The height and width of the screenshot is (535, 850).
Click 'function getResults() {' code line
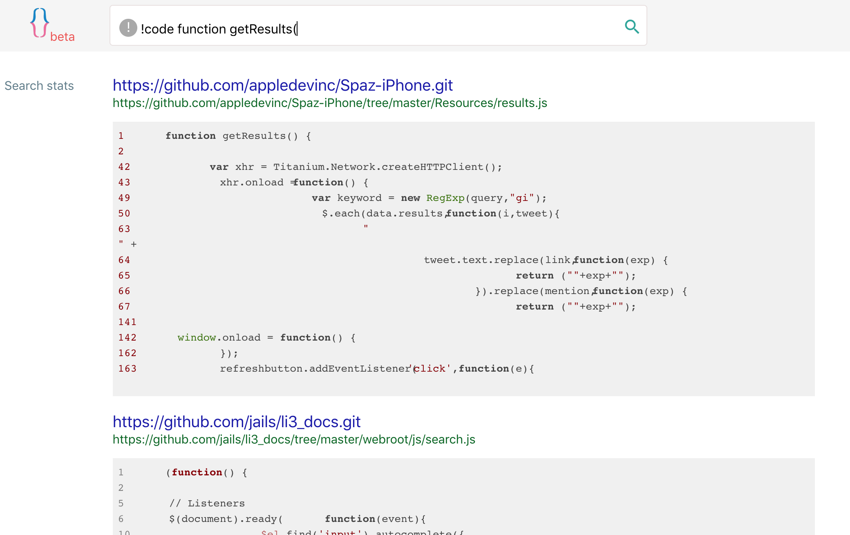coord(239,136)
